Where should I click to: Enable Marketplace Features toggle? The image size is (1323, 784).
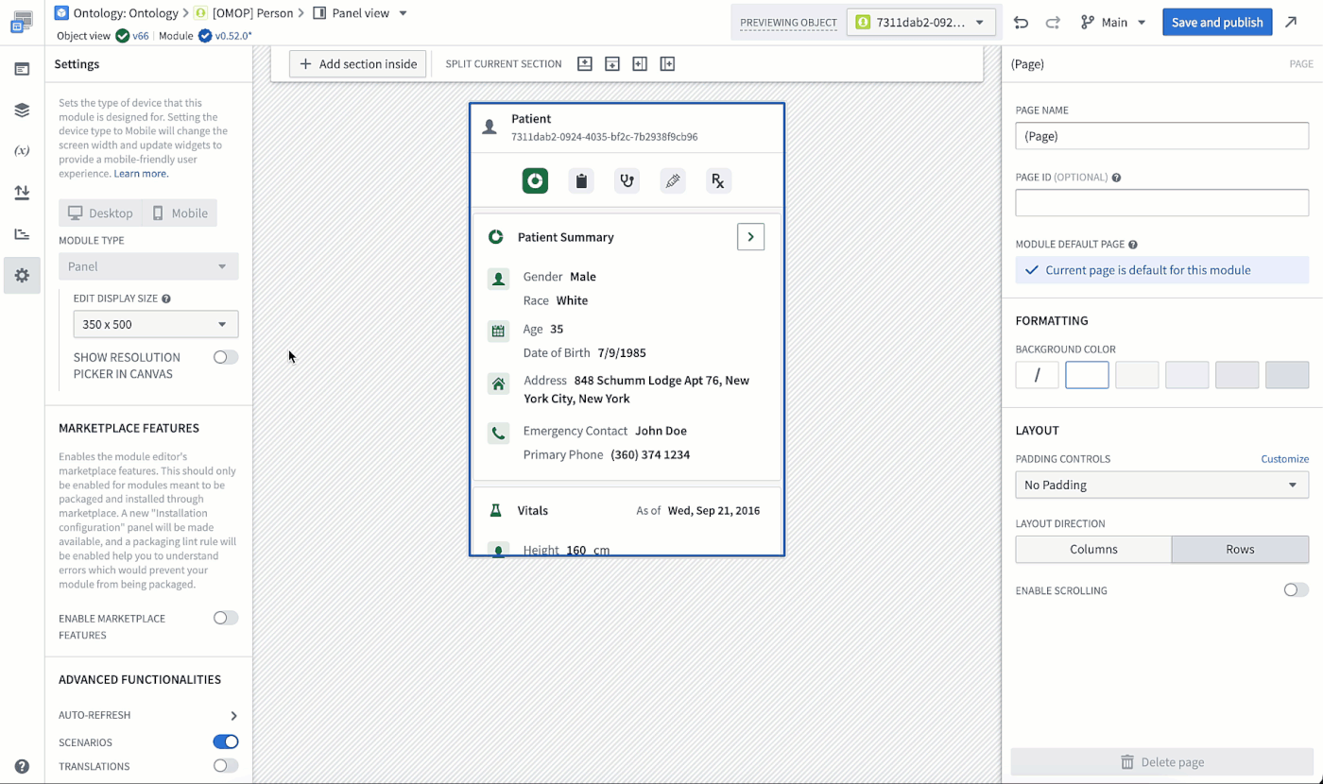(226, 618)
